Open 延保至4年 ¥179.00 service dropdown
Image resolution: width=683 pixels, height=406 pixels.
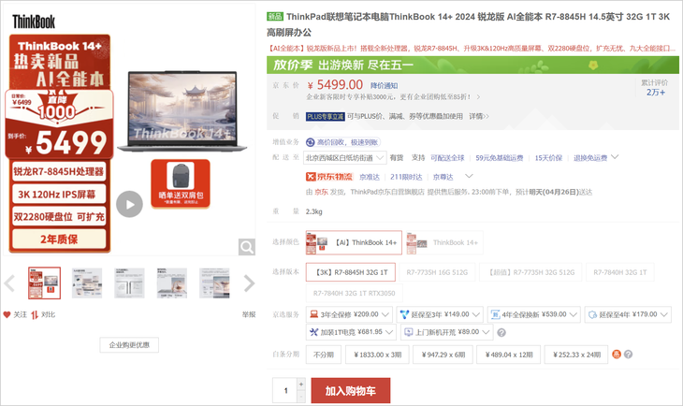pyautogui.click(x=628, y=314)
